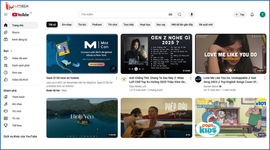Click the Kênh đăng ký subscriptions icon
This screenshot has width=270, height=150.
(x=6, y=39)
